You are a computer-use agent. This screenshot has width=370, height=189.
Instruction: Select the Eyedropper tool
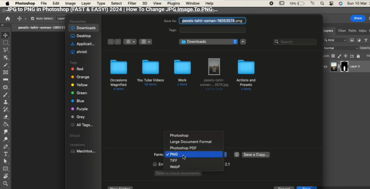5,65
